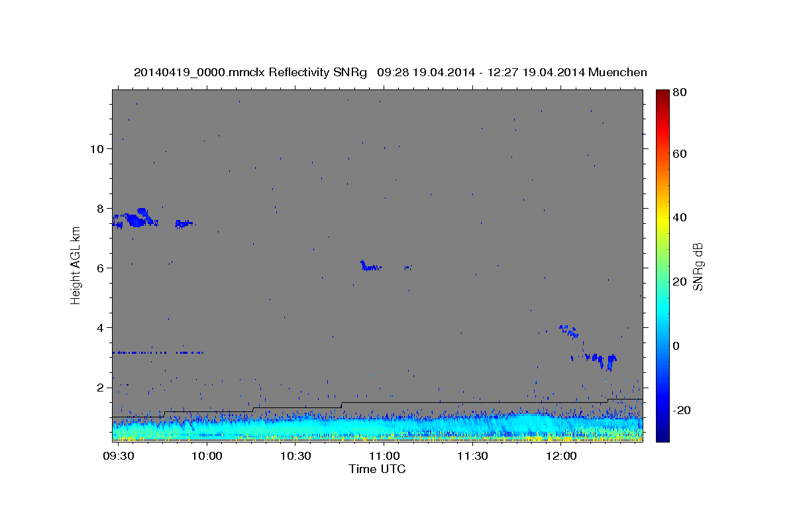
Task: Click the height tick label 4
Action: click(101, 327)
